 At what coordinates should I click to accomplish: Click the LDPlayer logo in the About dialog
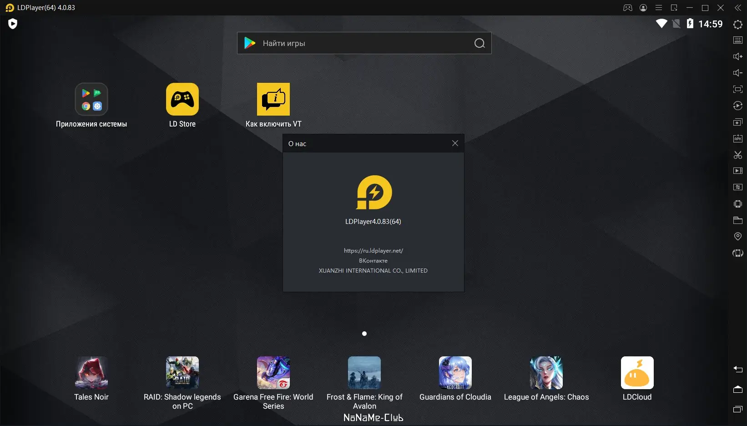tap(374, 193)
